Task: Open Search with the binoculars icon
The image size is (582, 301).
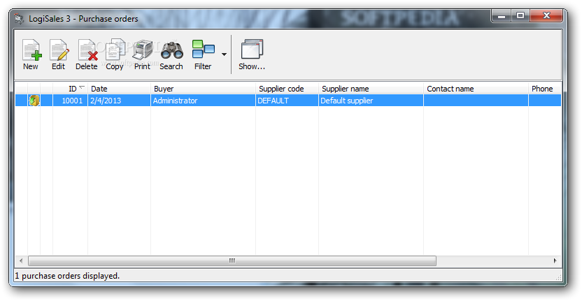Action: 171,55
